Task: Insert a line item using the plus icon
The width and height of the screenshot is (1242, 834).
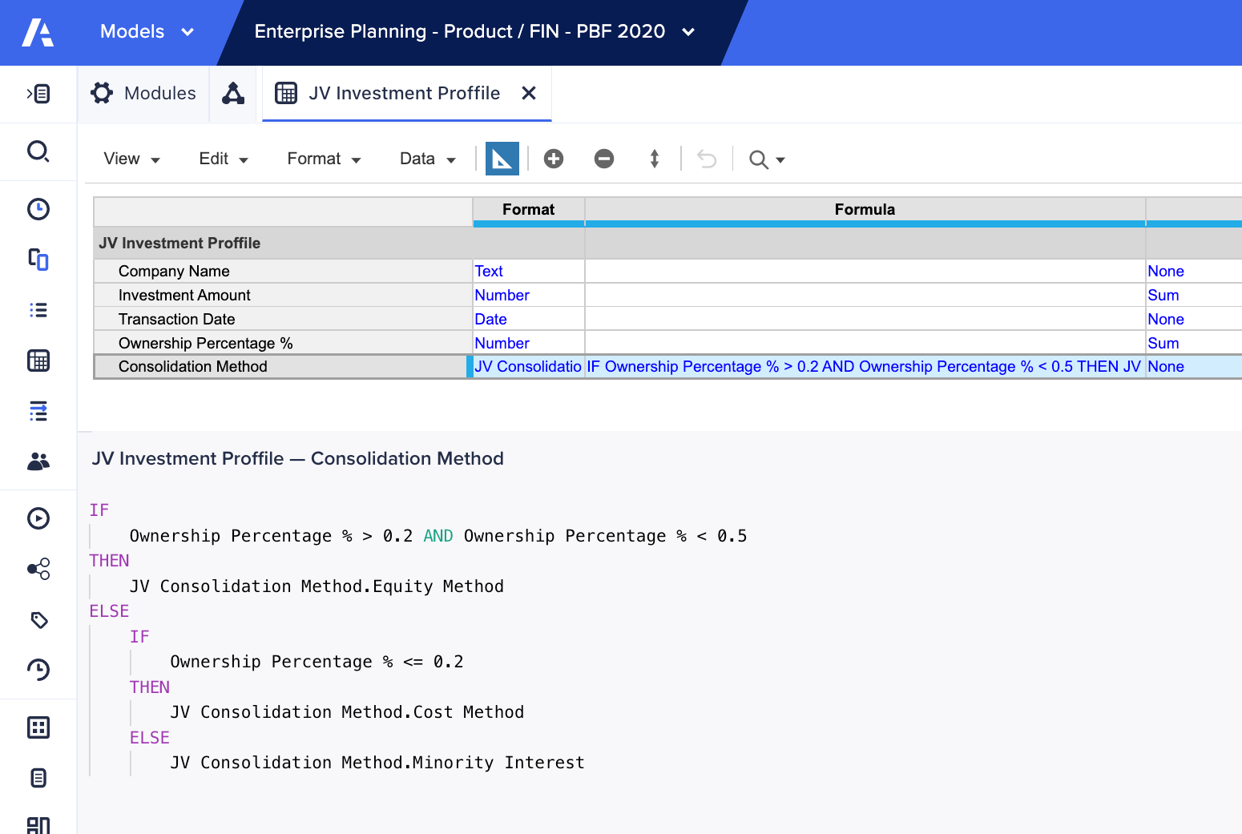Action: pyautogui.click(x=554, y=159)
